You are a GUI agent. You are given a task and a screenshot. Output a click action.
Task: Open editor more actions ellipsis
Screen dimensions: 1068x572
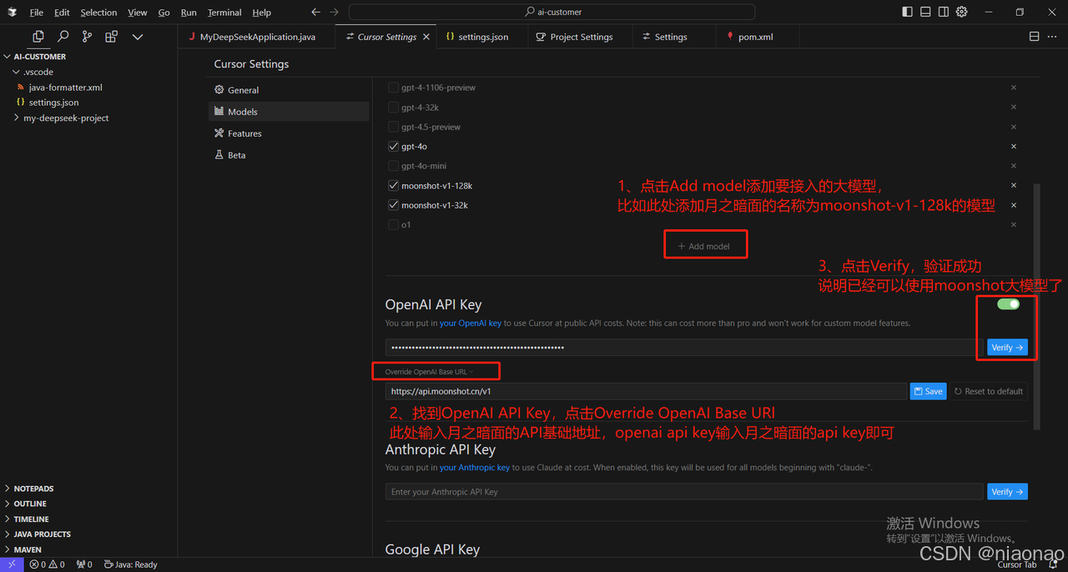pyautogui.click(x=1051, y=37)
